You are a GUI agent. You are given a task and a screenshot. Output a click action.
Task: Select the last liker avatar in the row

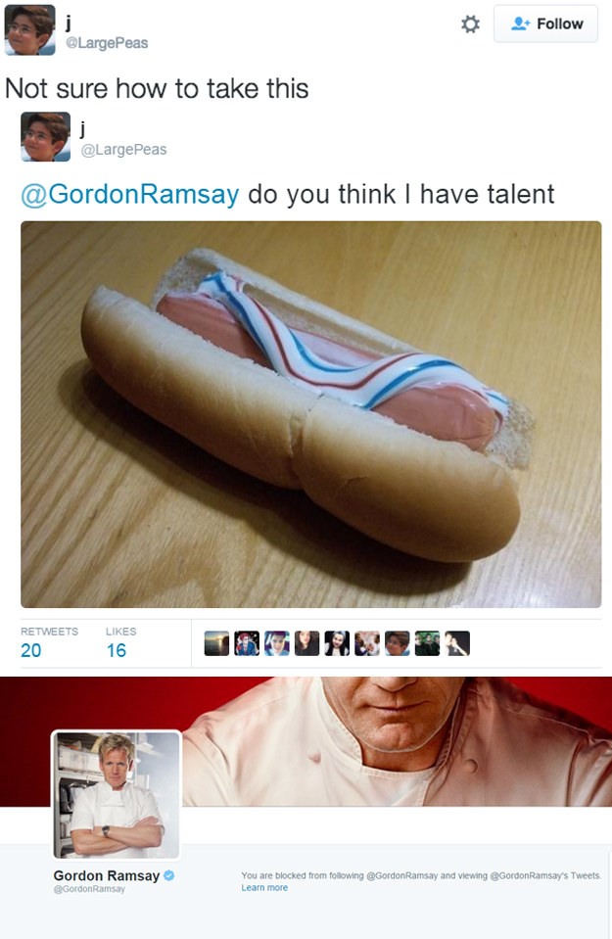coord(457,643)
